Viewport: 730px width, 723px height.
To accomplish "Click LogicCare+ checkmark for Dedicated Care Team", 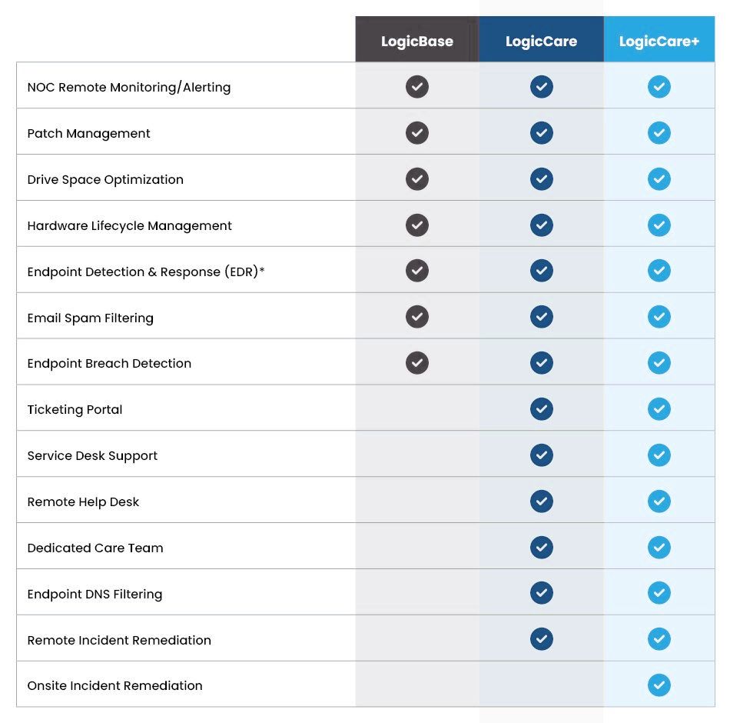I will pos(659,548).
